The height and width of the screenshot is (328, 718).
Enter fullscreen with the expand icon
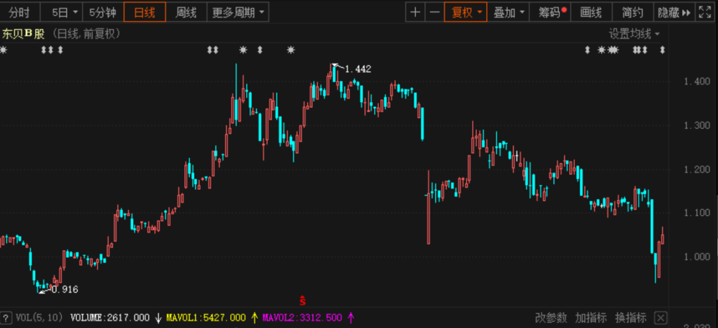[704, 12]
